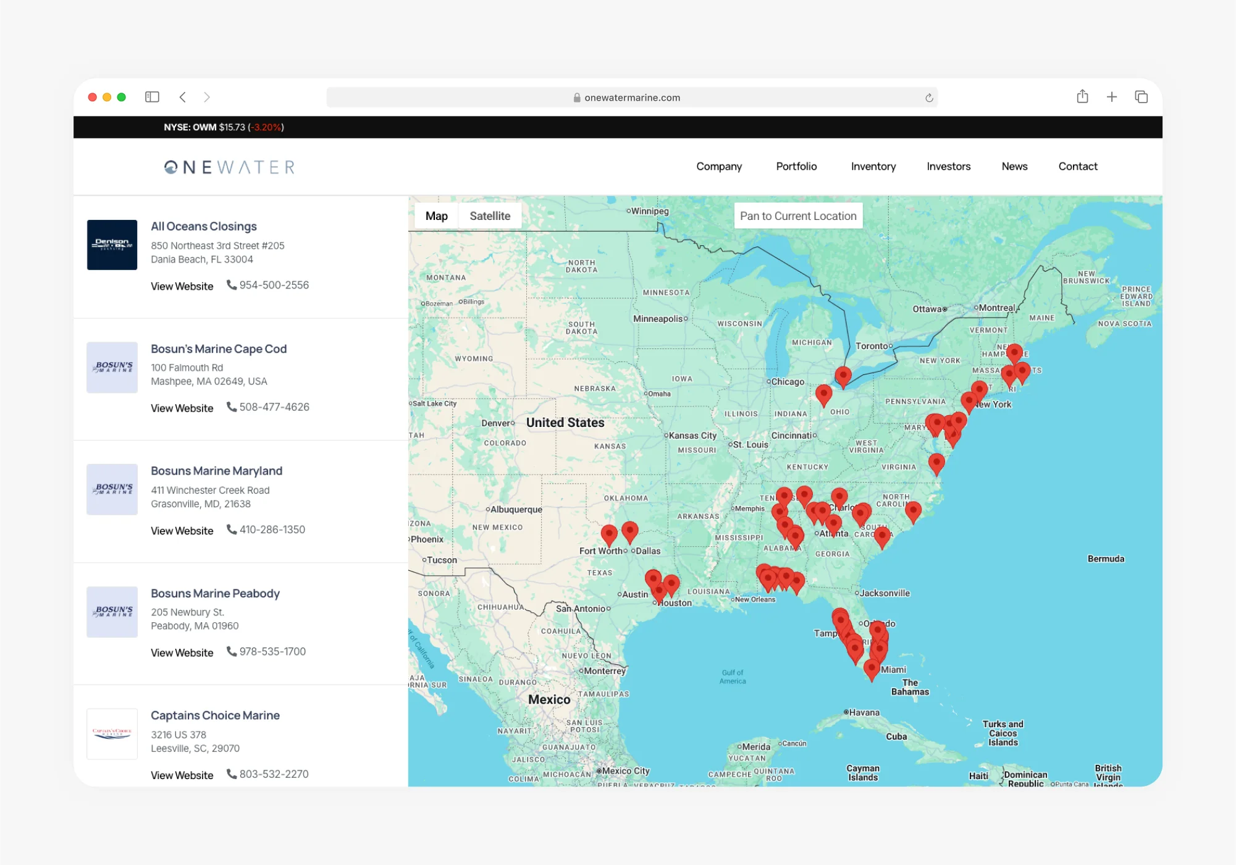The width and height of the screenshot is (1236, 865).
Task: View Website for Captains Choice Marine
Action: tap(182, 775)
